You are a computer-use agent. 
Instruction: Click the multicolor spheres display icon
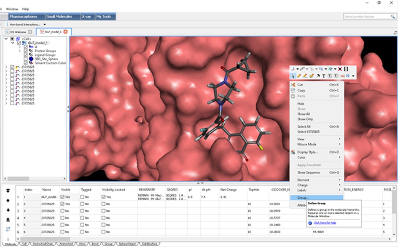(330, 69)
